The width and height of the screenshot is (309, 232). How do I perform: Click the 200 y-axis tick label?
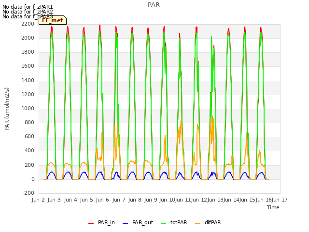click(29, 165)
